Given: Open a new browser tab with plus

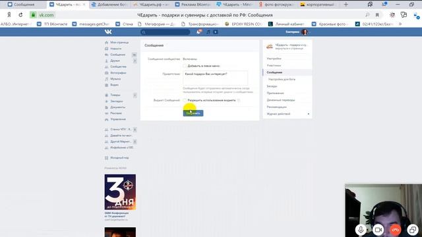Looking at the screenshot, I should pos(346,5).
